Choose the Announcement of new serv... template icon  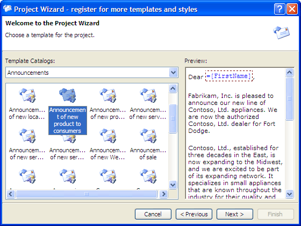pyautogui.click(x=148, y=95)
